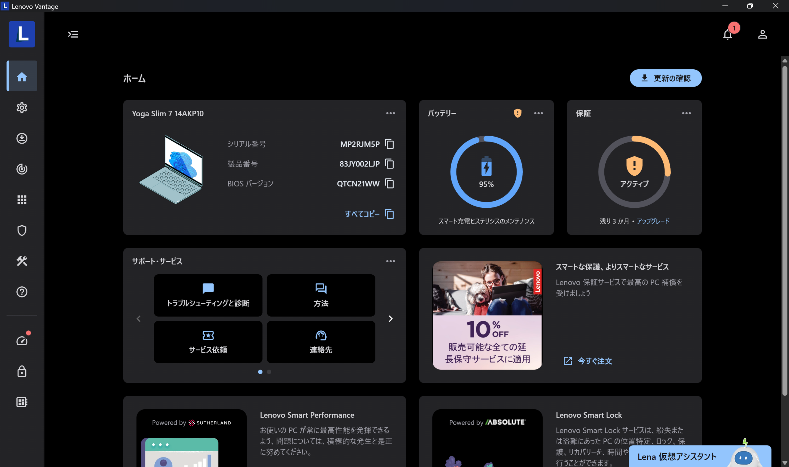789x467 pixels.
Task: Open the security shield sidebar icon
Action: pos(22,230)
